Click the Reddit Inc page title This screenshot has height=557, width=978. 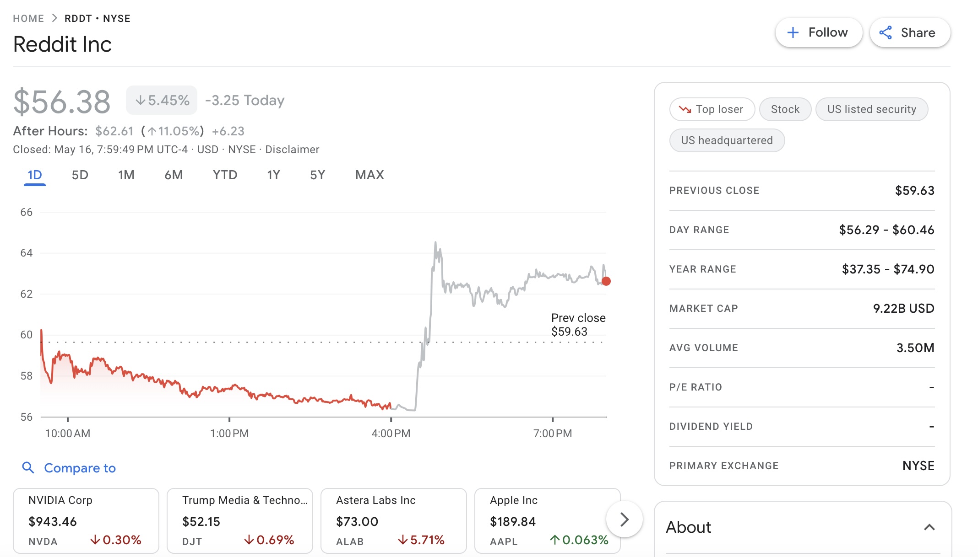pos(62,44)
